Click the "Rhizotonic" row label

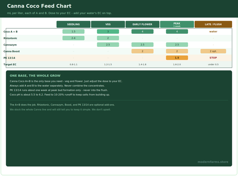click(x=10, y=38)
